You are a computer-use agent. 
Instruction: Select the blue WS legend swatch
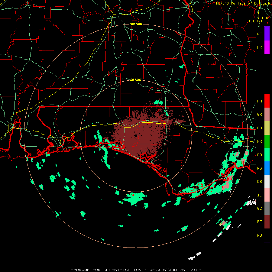point(267,168)
